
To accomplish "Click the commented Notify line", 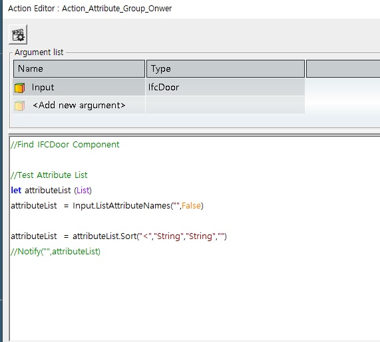I will coord(55,252).
